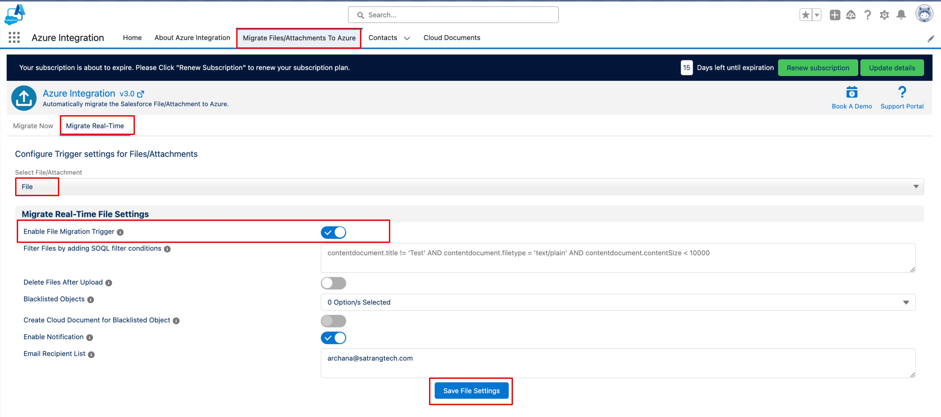Open the App Launcher grid icon
The width and height of the screenshot is (941, 417).
coord(14,37)
